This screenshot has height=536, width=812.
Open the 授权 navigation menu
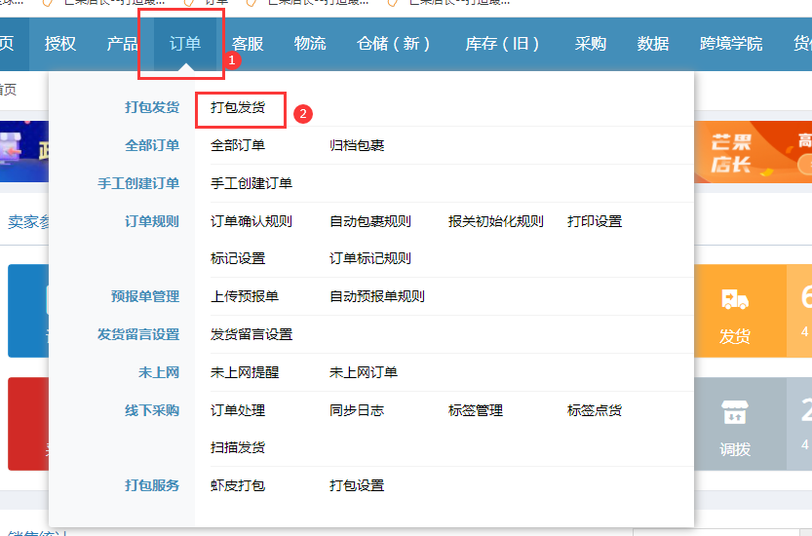coord(60,44)
